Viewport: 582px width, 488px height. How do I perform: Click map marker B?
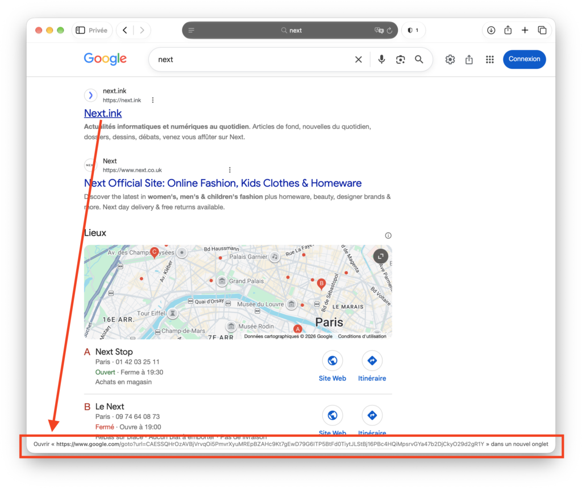tap(322, 284)
